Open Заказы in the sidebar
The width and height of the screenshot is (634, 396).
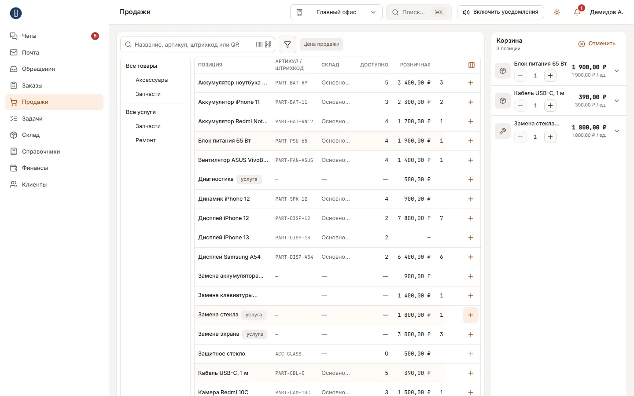pos(54,86)
